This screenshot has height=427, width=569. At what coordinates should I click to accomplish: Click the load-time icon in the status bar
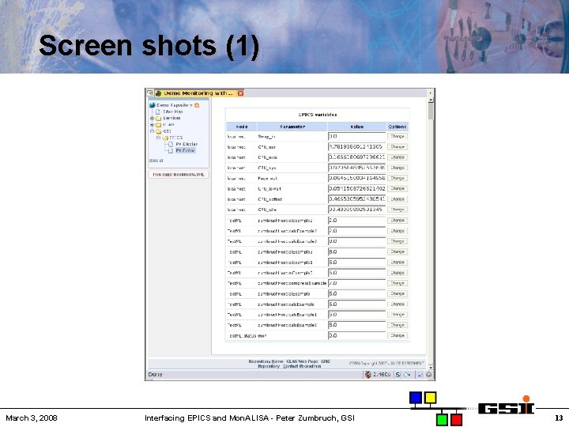tap(368, 375)
